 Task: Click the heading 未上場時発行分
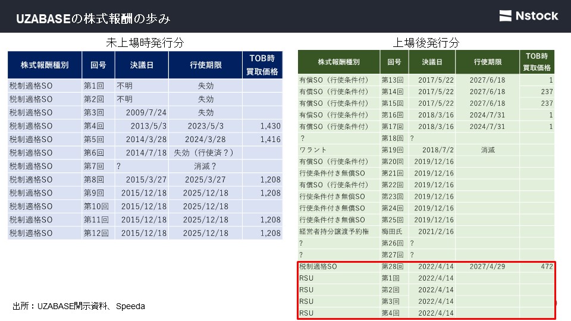coord(145,43)
